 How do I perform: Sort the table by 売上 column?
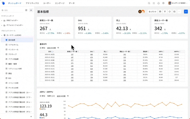pos(108,52)
